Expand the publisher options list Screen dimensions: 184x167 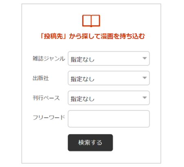109,78
